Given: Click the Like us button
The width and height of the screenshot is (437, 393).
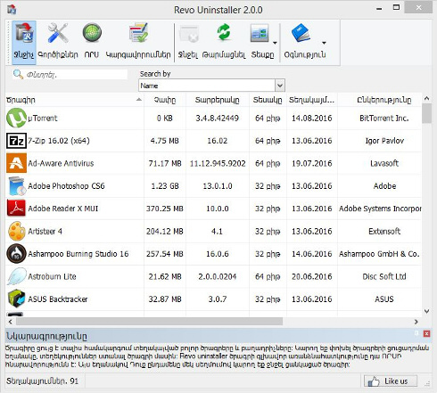Looking at the screenshot, I should (391, 381).
